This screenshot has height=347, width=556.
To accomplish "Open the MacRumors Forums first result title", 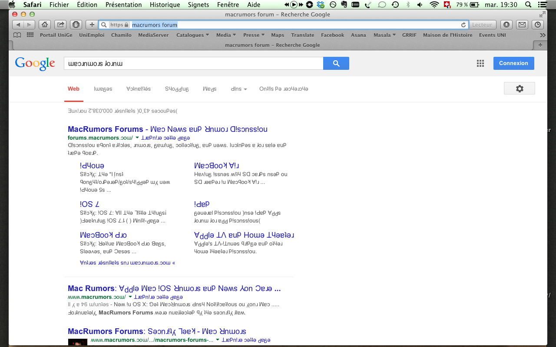I will [168, 129].
